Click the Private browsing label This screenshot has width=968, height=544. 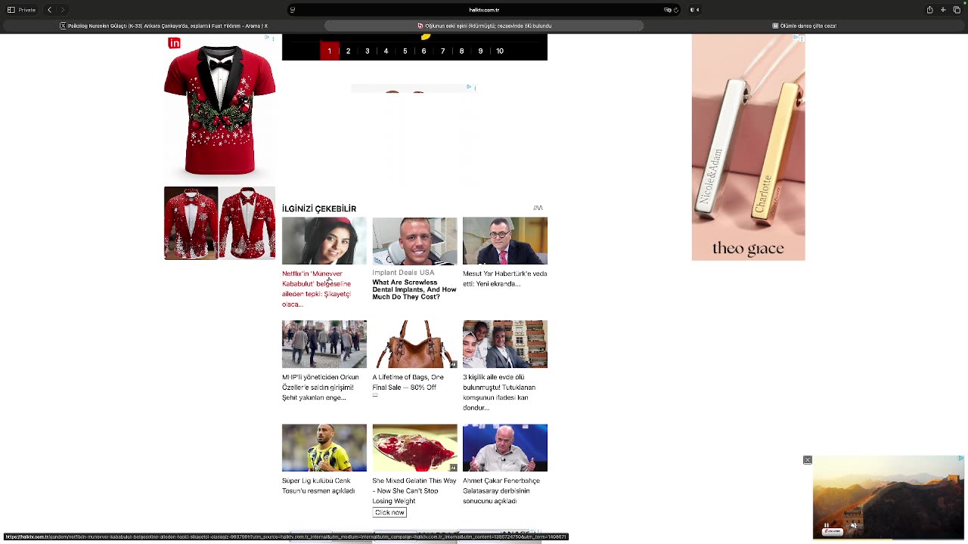pyautogui.click(x=27, y=10)
